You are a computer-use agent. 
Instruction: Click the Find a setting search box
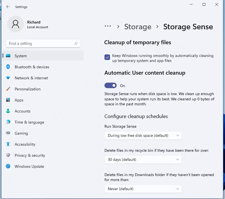click(43, 43)
